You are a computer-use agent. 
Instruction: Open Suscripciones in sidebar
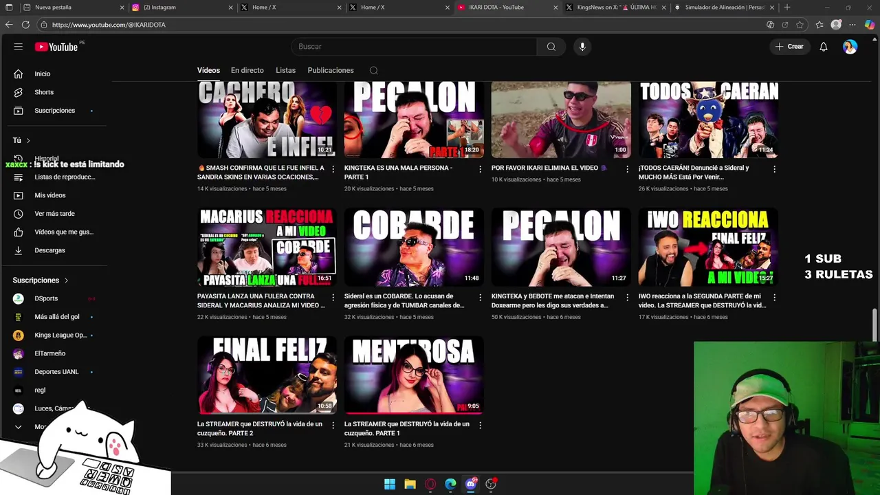[x=55, y=110]
